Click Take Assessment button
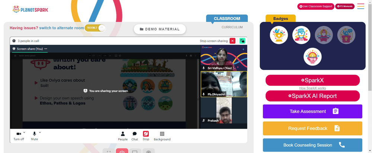Image resolution: width=372 pixels, height=153 pixels. click(312, 111)
